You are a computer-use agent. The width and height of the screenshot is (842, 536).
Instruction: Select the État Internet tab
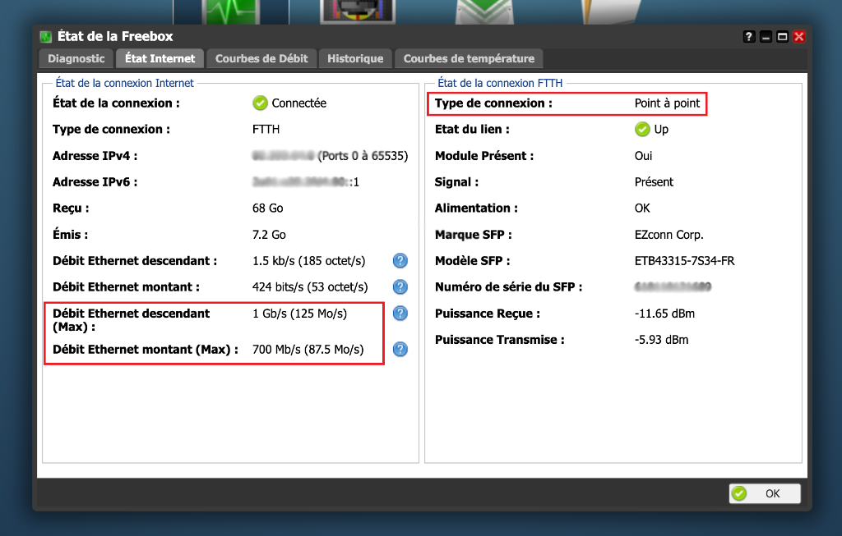point(160,58)
